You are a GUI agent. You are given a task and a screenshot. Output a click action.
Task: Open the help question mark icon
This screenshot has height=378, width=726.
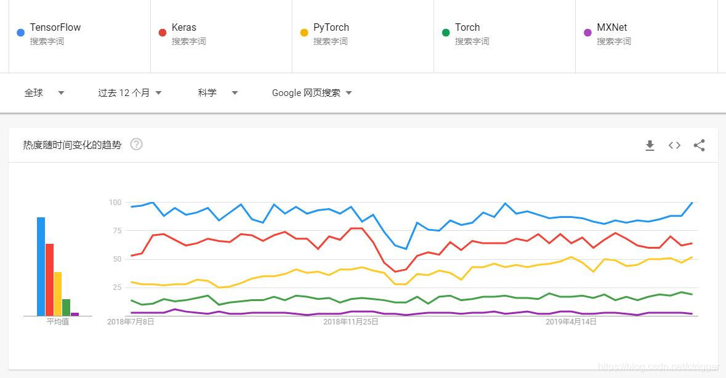click(x=136, y=144)
